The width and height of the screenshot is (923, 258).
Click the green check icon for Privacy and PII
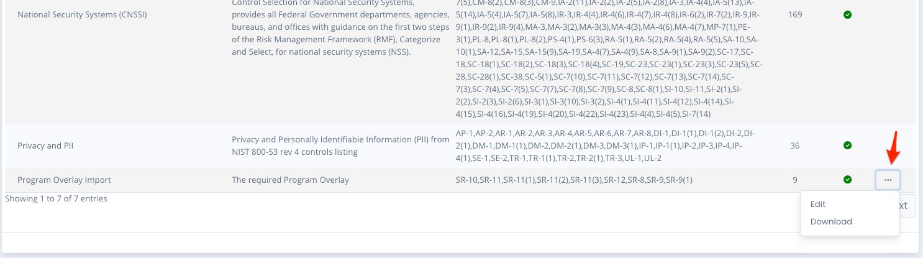[x=847, y=145]
